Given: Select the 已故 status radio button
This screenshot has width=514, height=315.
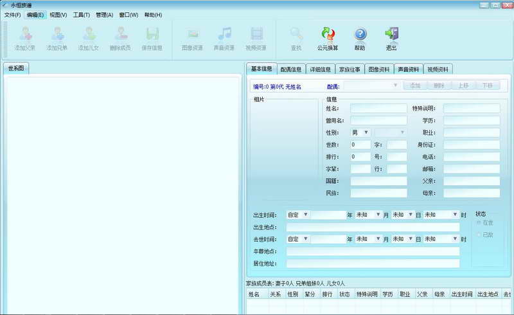Looking at the screenshot, I should point(479,235).
